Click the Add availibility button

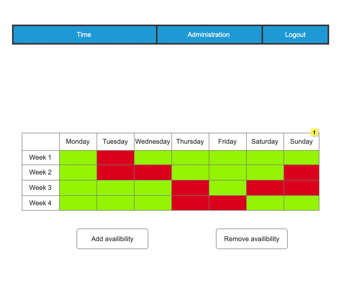tap(112, 239)
